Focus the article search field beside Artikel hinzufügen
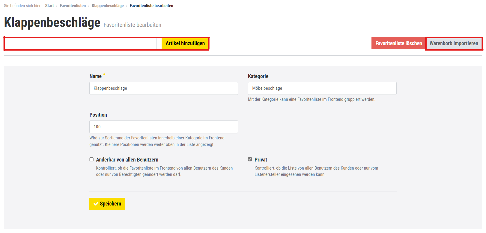Image resolution: width=486 pixels, height=233 pixels. click(81, 44)
